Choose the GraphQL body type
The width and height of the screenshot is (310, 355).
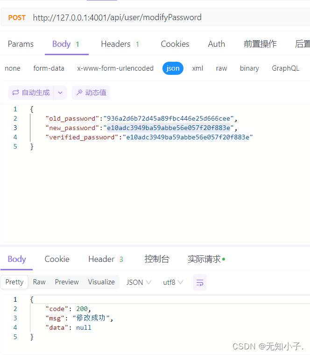pyautogui.click(x=285, y=68)
